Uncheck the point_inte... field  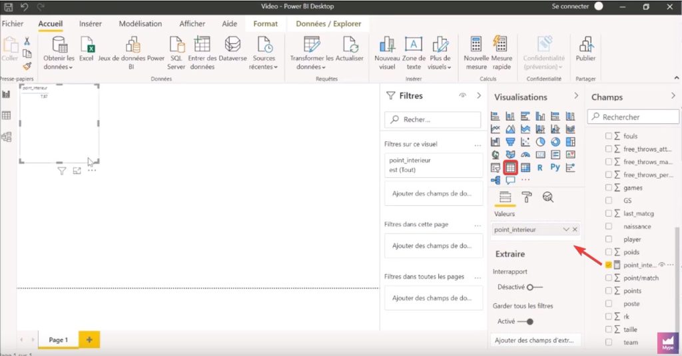(609, 265)
